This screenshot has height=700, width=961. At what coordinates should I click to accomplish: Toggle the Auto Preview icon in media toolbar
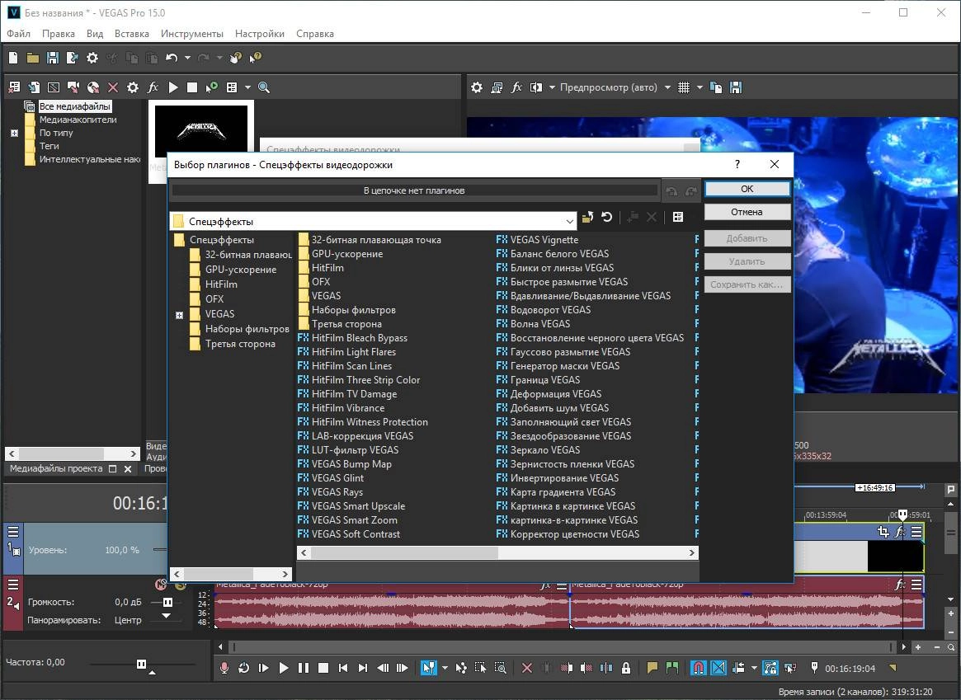pos(211,87)
